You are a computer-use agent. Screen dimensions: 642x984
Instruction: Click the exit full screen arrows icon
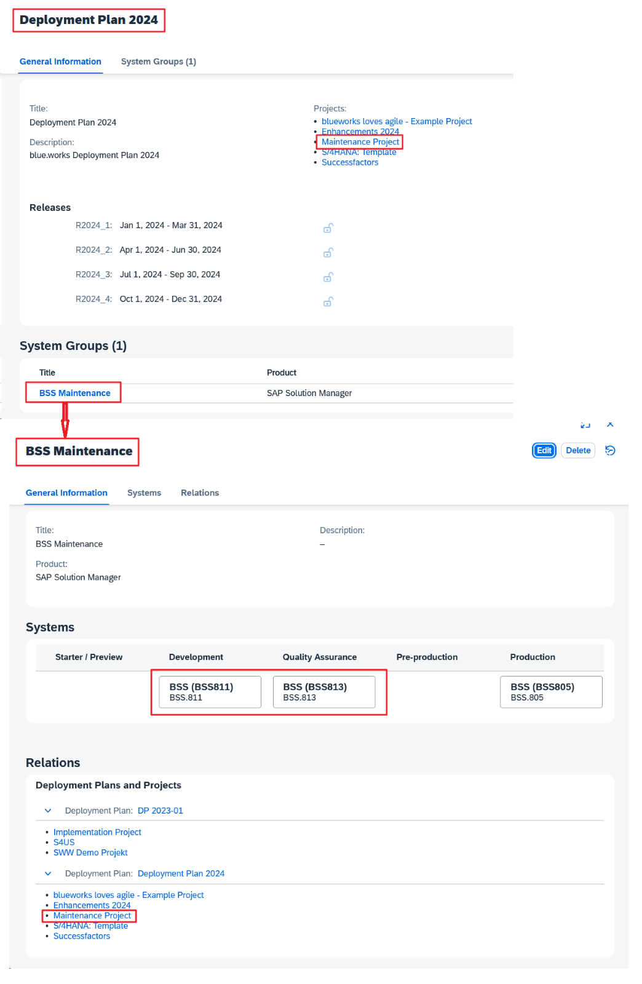pos(585,425)
